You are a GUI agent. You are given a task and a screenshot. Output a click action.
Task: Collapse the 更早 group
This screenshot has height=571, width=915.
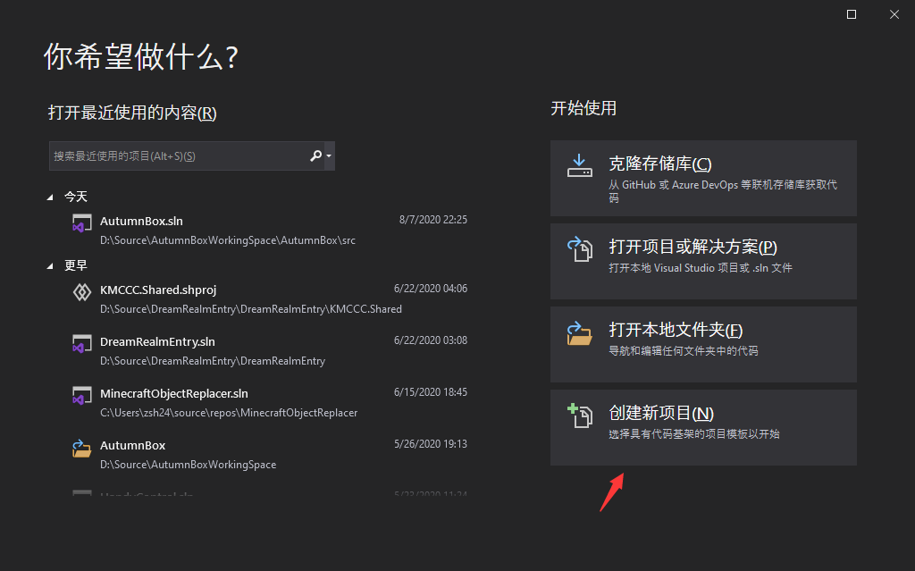click(51, 266)
